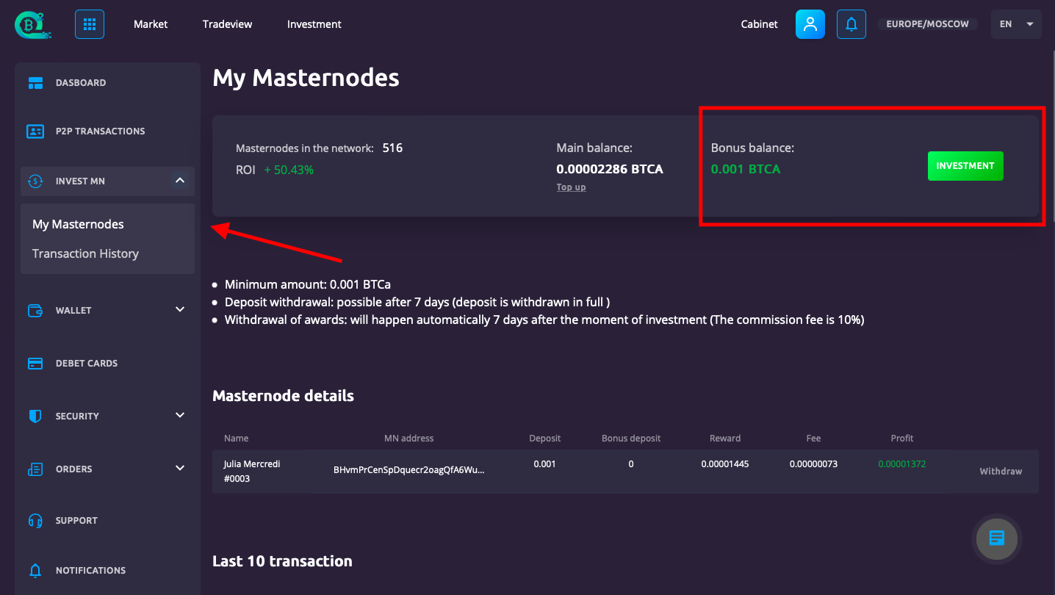Open the floating chat note icon

[x=996, y=538]
